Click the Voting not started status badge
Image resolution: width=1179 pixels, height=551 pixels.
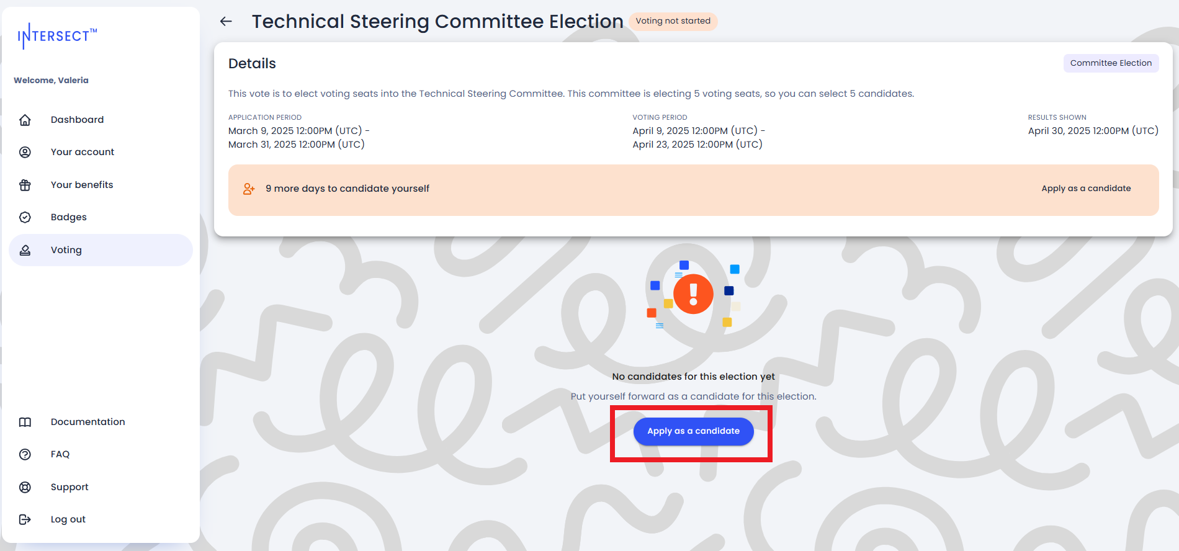point(673,21)
